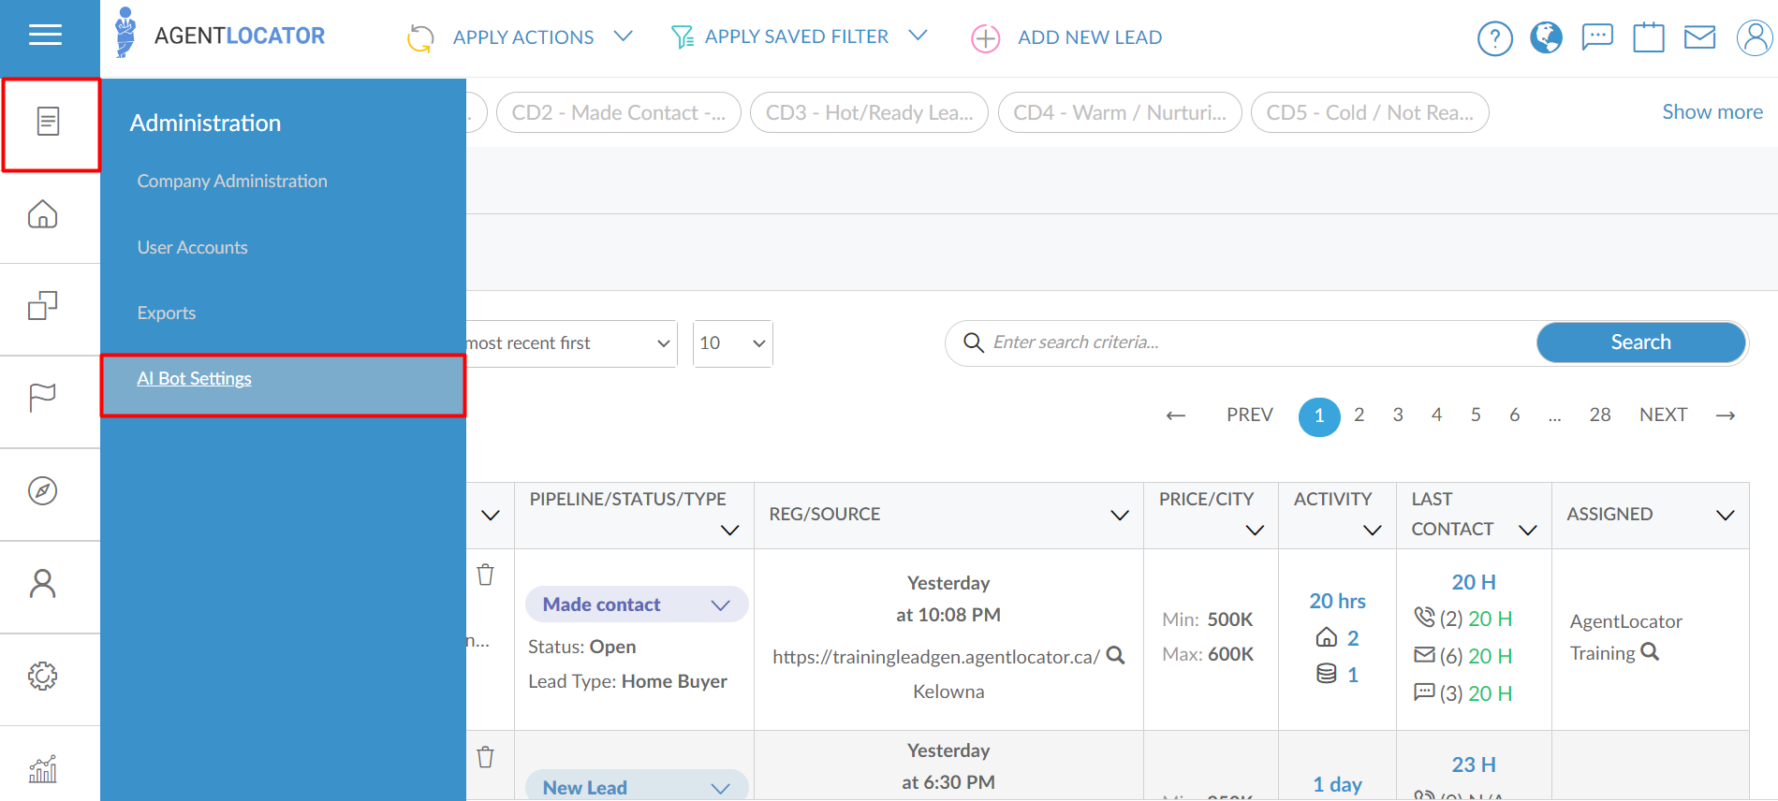Image resolution: width=1778 pixels, height=801 pixels.
Task: Click the left arrow pagination icon
Action: click(x=1176, y=415)
